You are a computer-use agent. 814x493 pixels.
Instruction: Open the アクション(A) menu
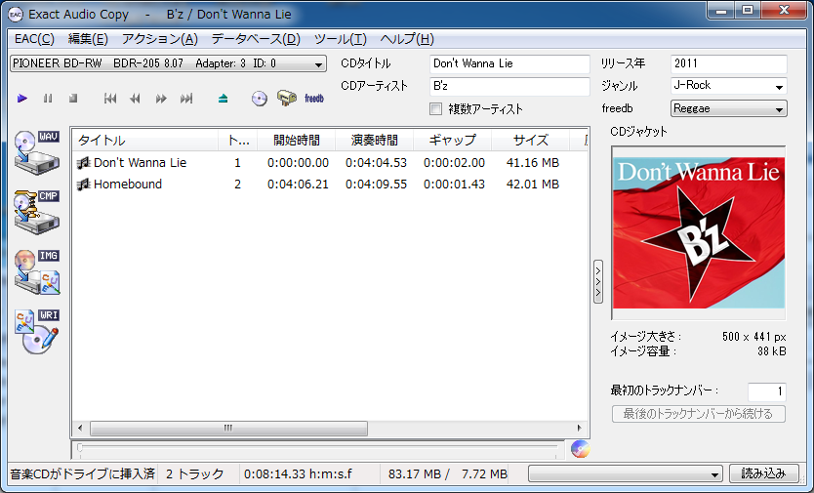tap(159, 39)
